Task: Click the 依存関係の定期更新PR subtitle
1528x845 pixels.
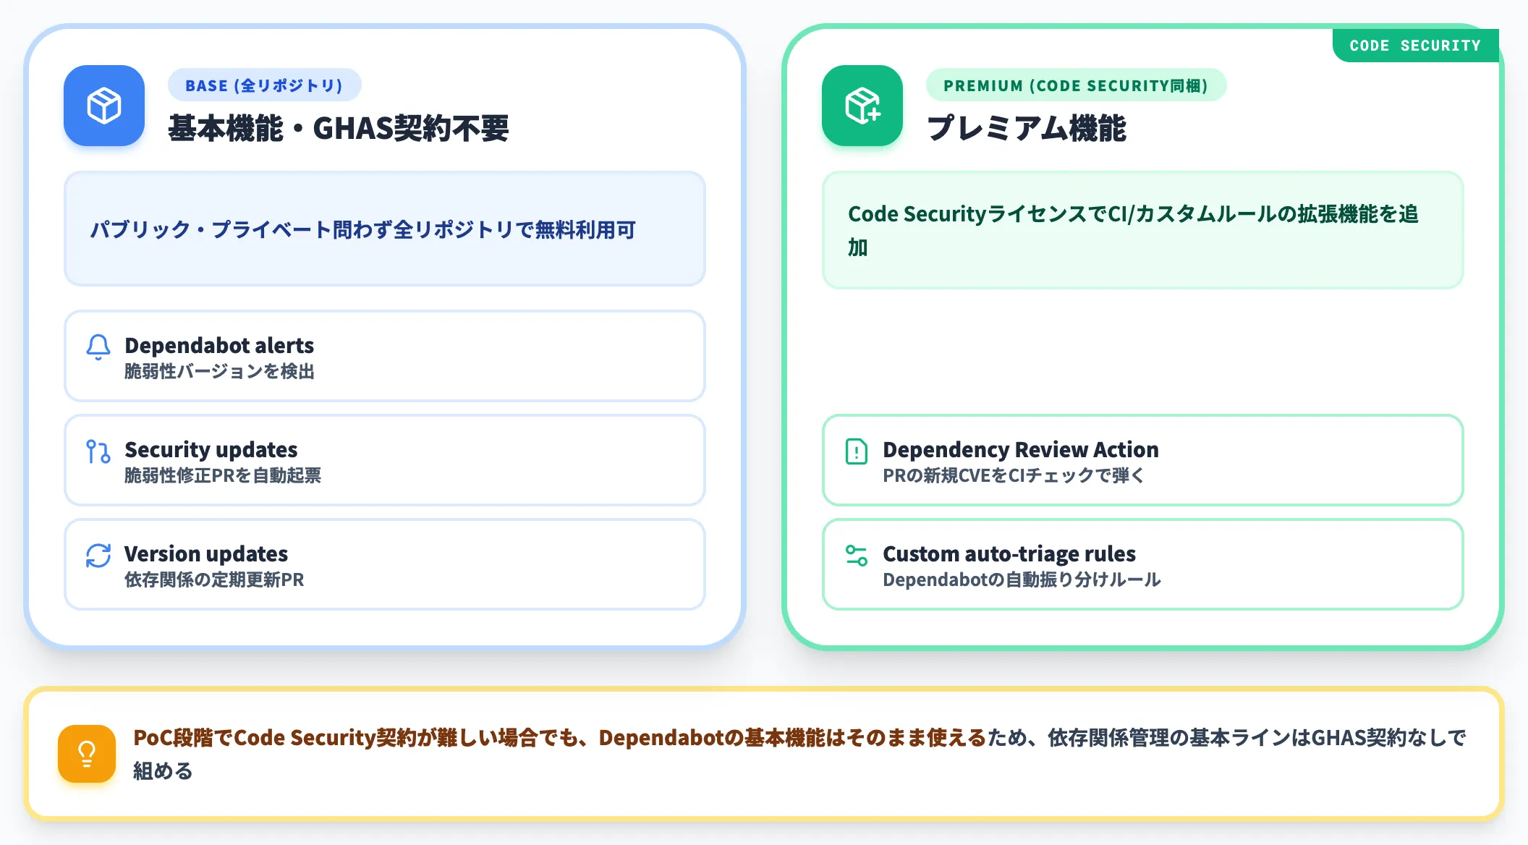Action: (x=214, y=579)
